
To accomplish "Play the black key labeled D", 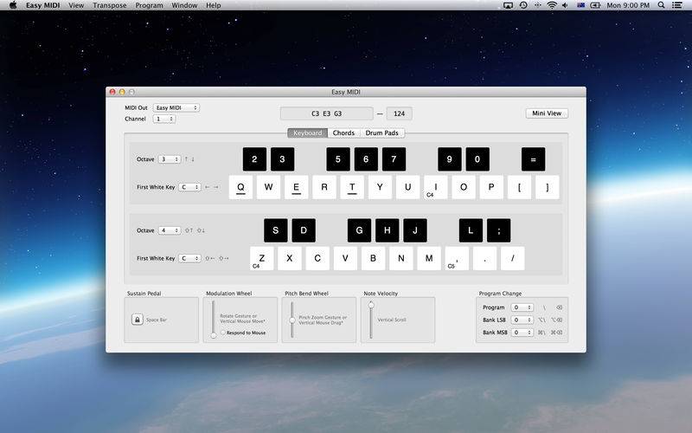I will 304,230.
